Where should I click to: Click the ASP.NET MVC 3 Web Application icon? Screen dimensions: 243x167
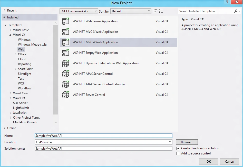(65, 32)
